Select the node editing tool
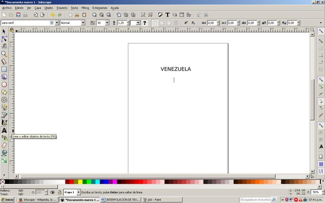This screenshot has height=203, width=325. tap(4, 39)
